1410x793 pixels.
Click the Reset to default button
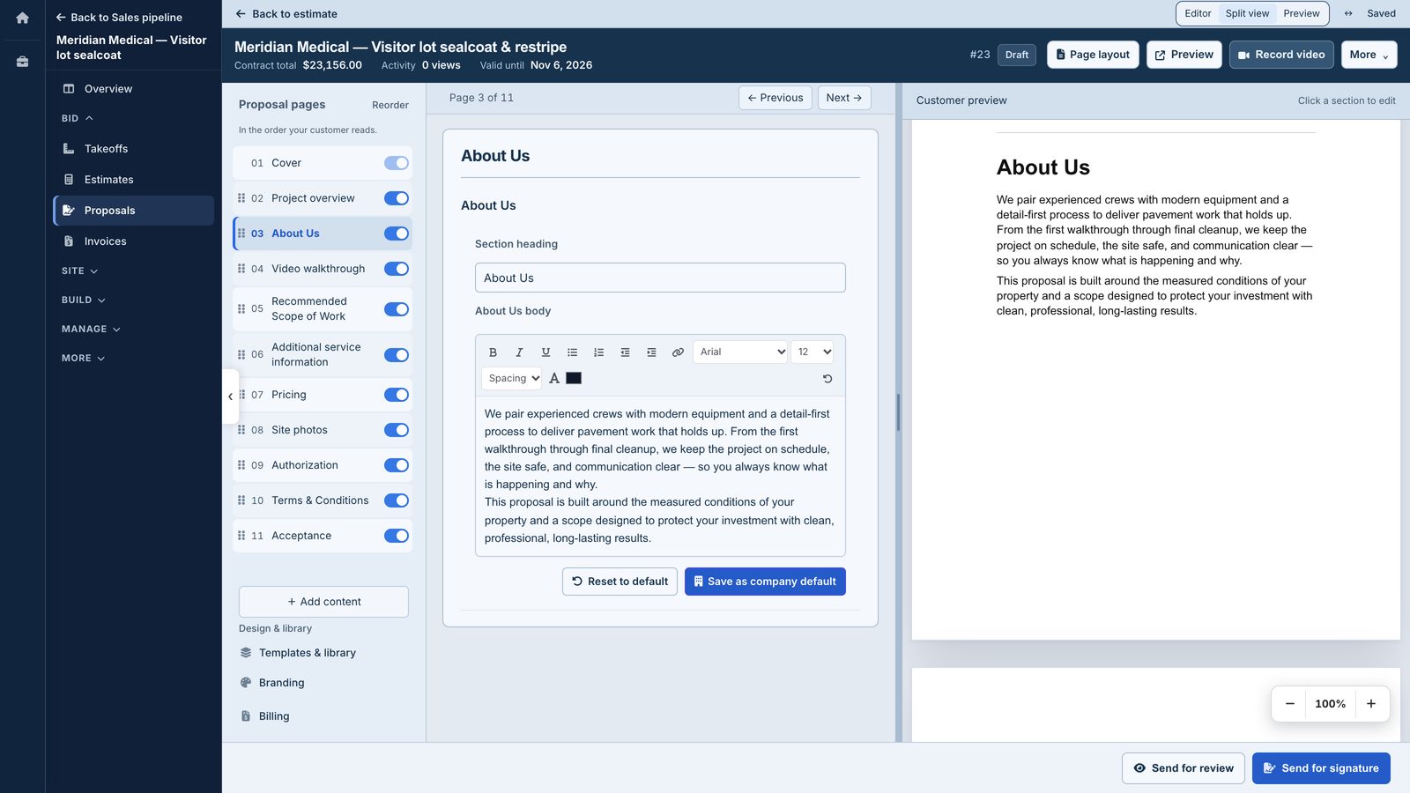point(620,582)
